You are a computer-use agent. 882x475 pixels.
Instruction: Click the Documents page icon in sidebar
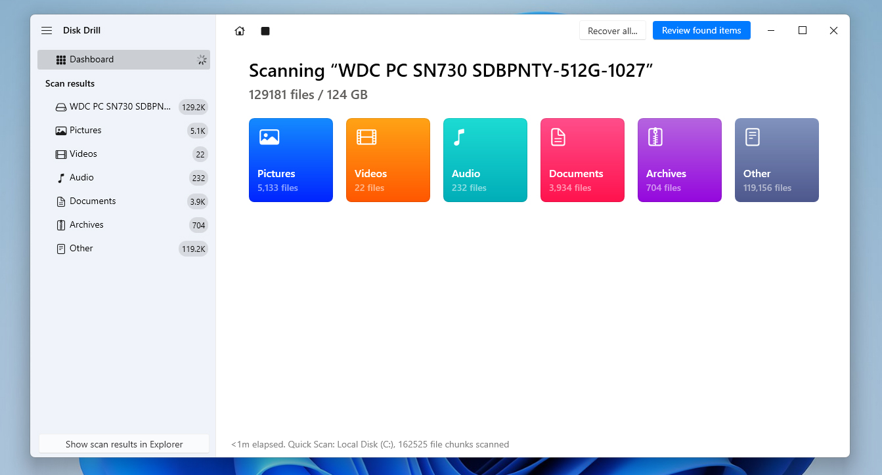click(x=61, y=201)
